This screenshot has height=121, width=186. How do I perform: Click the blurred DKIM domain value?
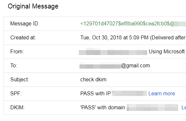point(152,108)
